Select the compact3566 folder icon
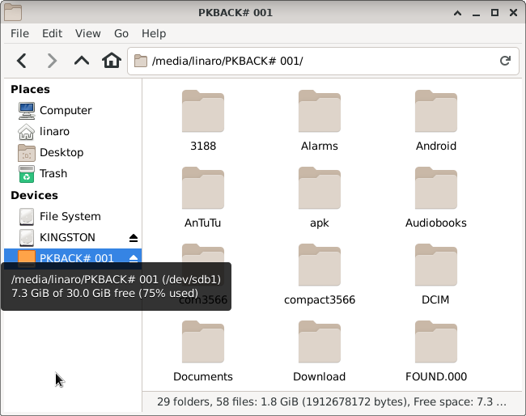Viewport: 526px width, 416px height. pos(320,265)
